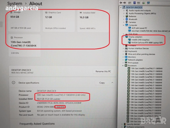170x128 pixels.
Task: Collapse the Display adapters category
Action: [x=123, y=37]
